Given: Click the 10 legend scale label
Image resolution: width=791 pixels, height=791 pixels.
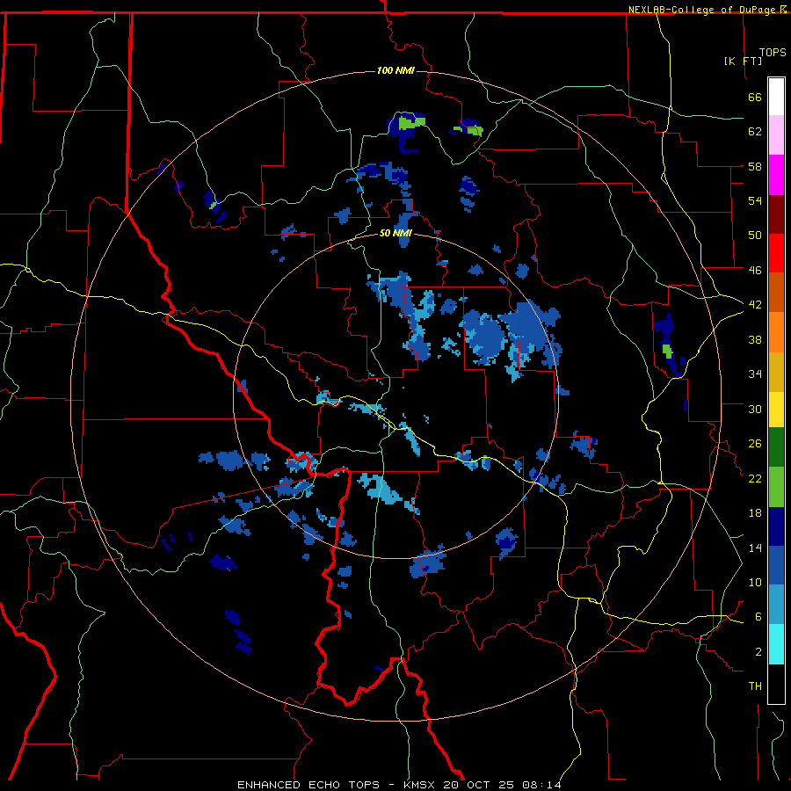Looking at the screenshot, I should pyautogui.click(x=755, y=583).
